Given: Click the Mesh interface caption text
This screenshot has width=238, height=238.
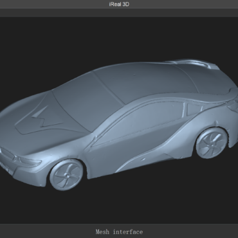Looking at the screenshot, I should (x=119, y=232).
